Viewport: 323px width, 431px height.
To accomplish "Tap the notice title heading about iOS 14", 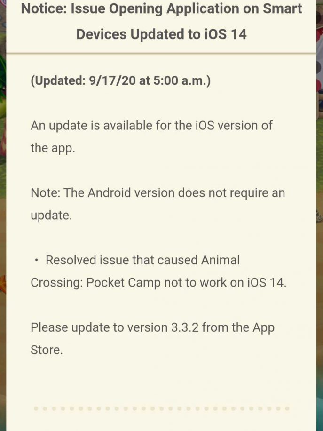I will pos(162,22).
